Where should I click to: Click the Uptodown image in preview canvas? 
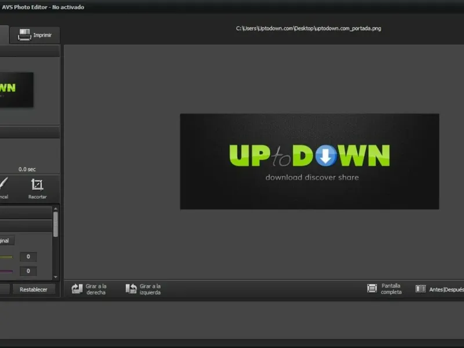310,162
